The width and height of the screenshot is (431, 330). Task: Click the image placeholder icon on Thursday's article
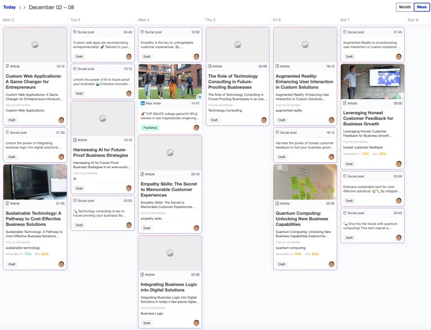click(x=238, y=45)
